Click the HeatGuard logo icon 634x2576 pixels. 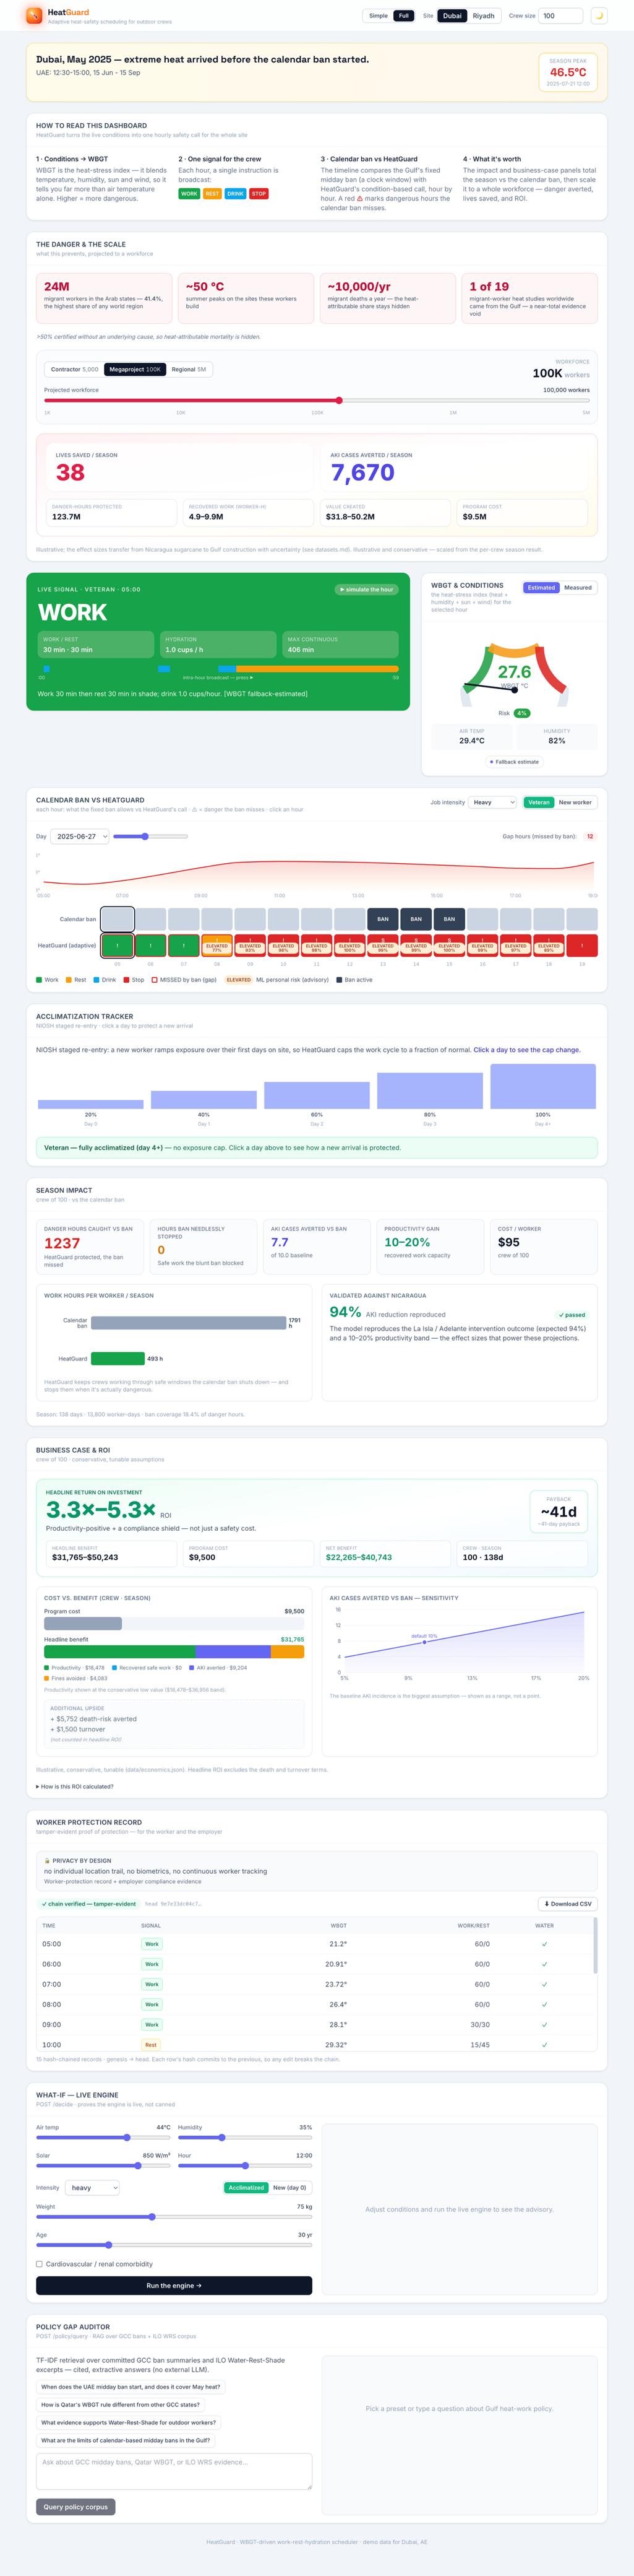[35, 15]
